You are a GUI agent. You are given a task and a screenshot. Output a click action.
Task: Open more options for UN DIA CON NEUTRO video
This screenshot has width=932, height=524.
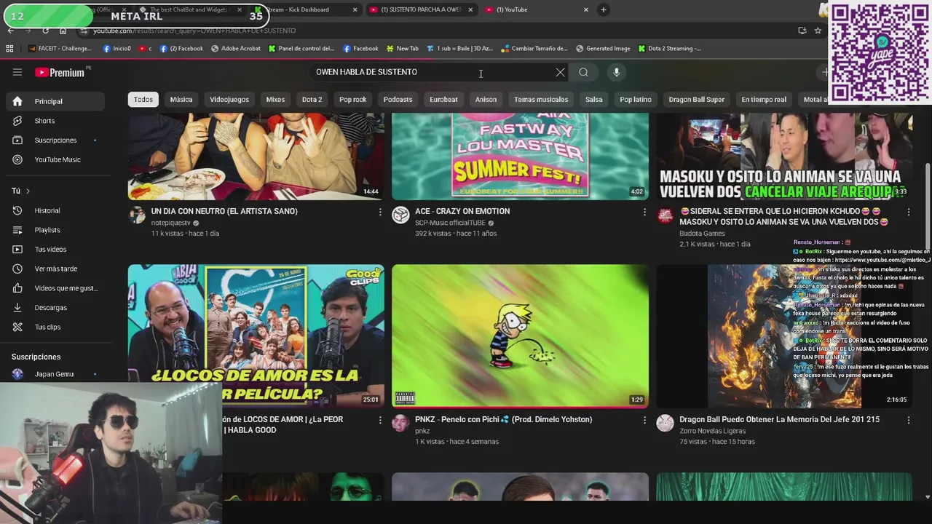[379, 212]
